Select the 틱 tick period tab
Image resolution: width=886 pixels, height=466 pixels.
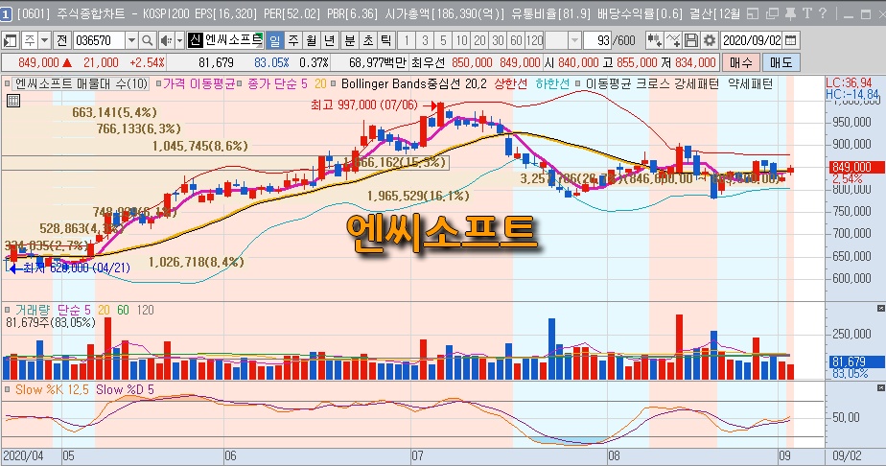click(x=385, y=40)
